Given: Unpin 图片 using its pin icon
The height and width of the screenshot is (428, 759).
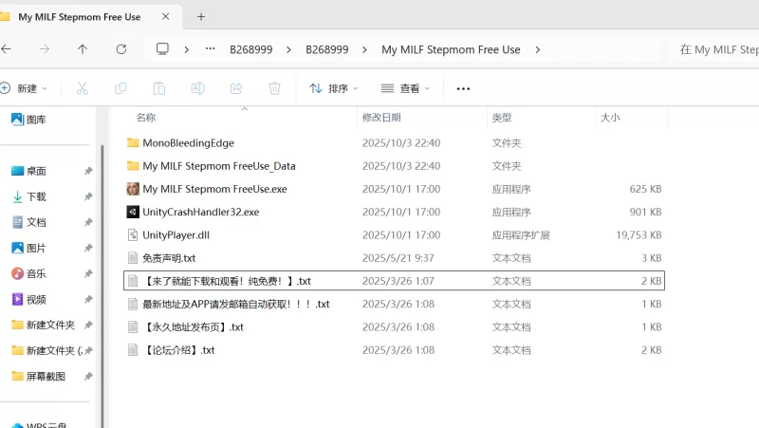Looking at the screenshot, I should tap(88, 248).
